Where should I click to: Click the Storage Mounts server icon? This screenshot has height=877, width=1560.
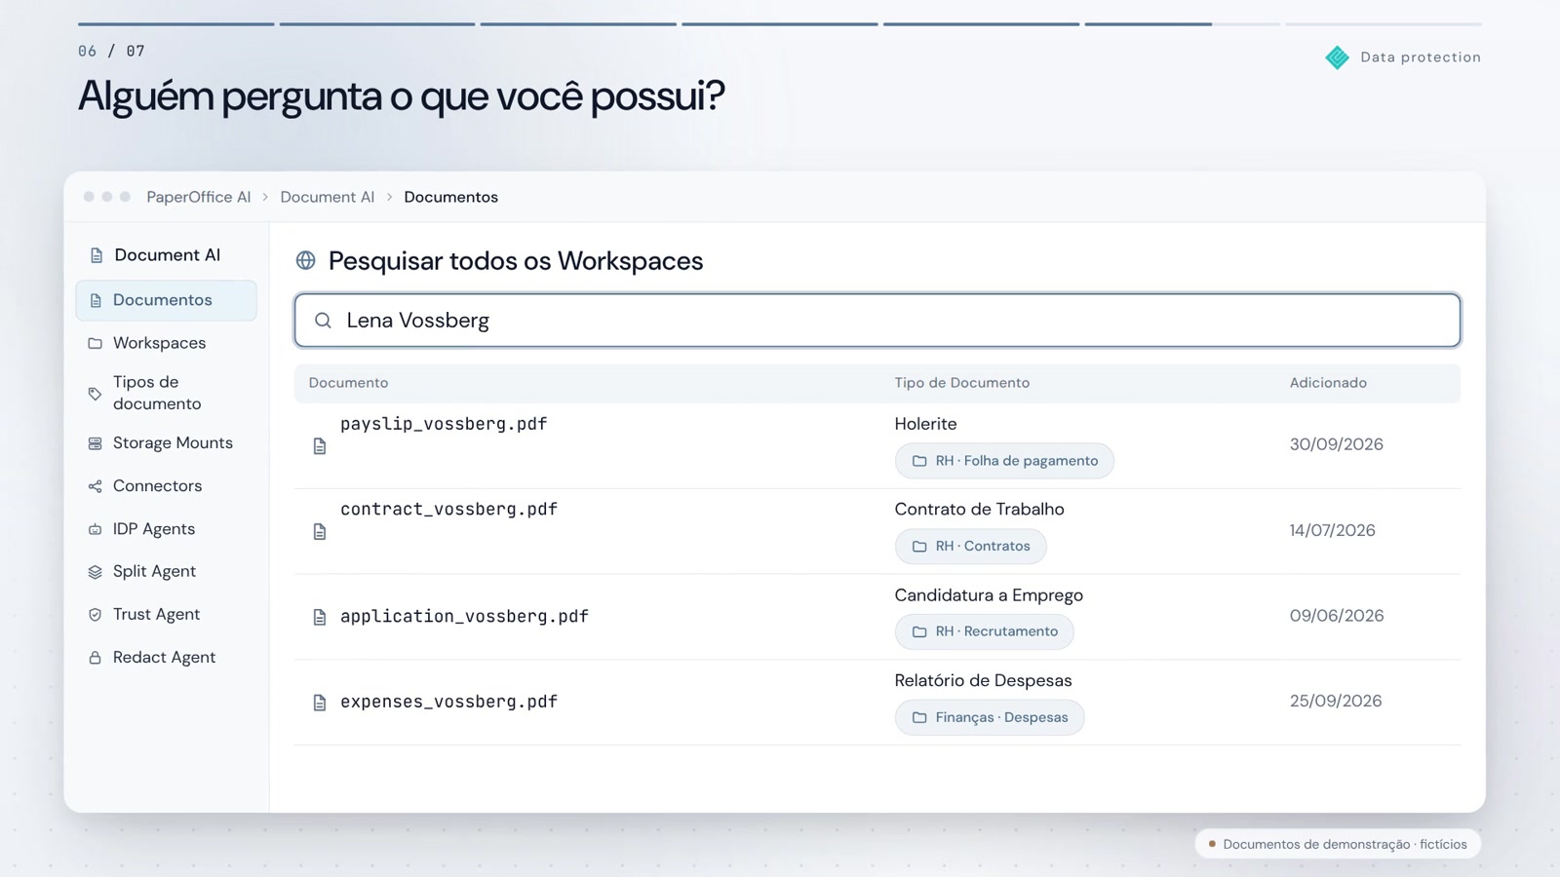pos(95,443)
